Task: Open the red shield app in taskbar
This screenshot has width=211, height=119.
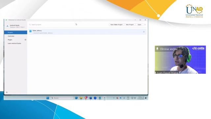Action: pyautogui.click(x=86, y=98)
